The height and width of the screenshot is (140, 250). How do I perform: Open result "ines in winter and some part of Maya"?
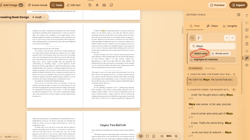tap(212, 115)
